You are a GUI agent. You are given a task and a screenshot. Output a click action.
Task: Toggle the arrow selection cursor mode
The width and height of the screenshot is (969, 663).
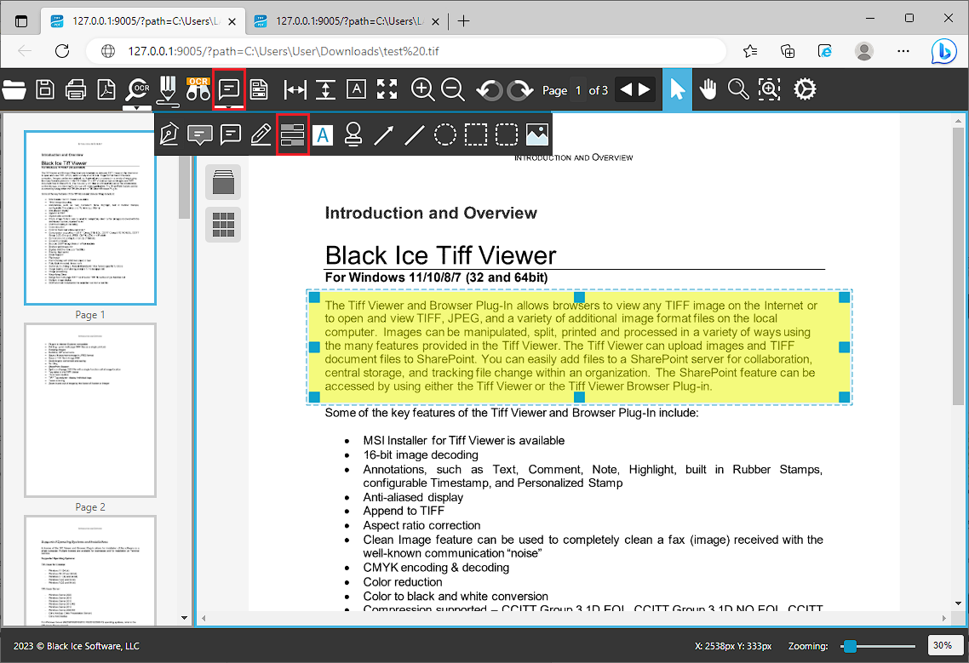(x=677, y=89)
